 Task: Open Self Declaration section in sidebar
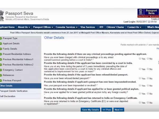point(7,96)
